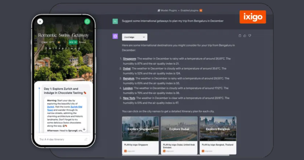The height and width of the screenshot is (160, 304).
Task: Click the sun weather icon on phone
Action: (x=59, y=42)
